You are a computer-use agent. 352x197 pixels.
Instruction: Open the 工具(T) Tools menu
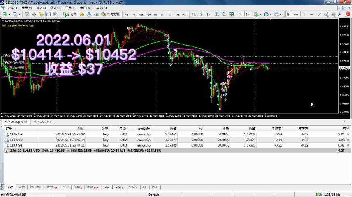70,8
